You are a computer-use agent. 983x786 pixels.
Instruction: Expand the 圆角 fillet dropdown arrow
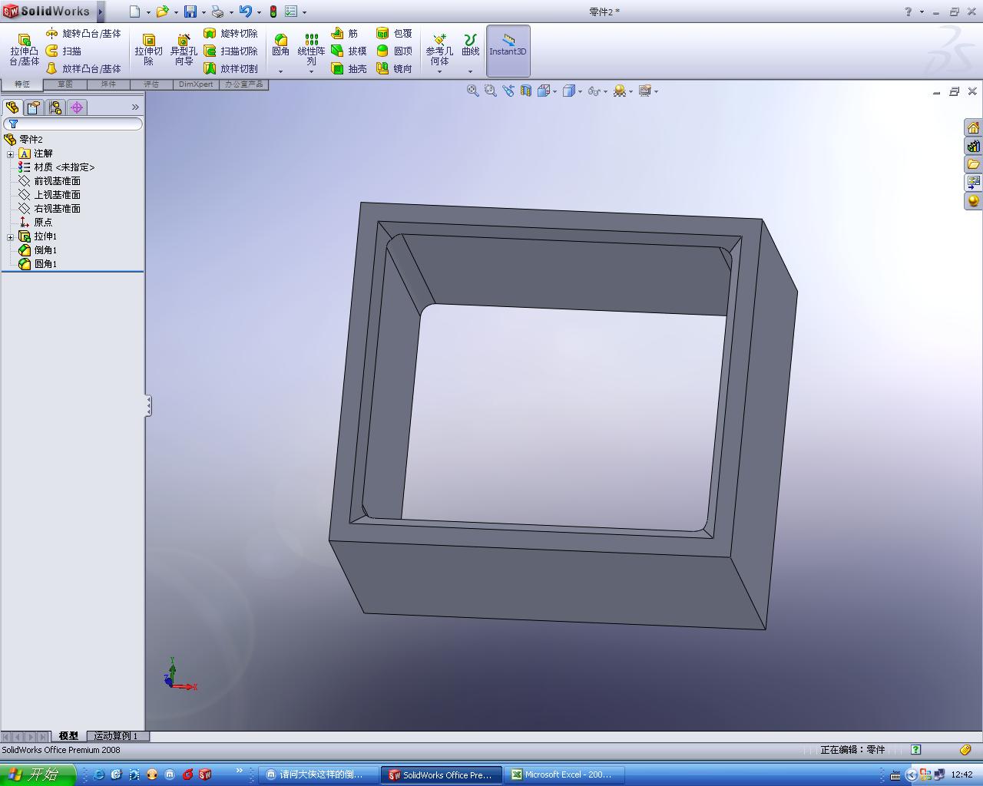(280, 71)
